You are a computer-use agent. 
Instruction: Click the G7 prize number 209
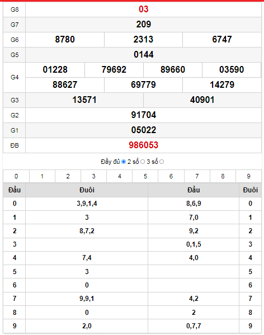(143, 25)
